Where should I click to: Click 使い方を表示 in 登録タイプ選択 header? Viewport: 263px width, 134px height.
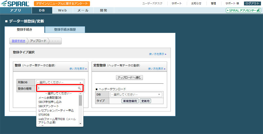tap(158, 54)
